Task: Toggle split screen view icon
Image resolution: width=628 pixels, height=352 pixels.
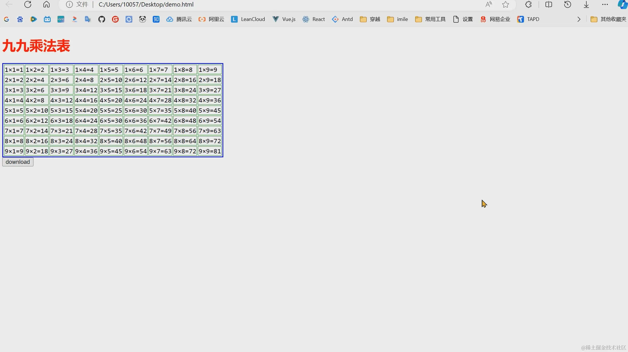Action: [549, 5]
